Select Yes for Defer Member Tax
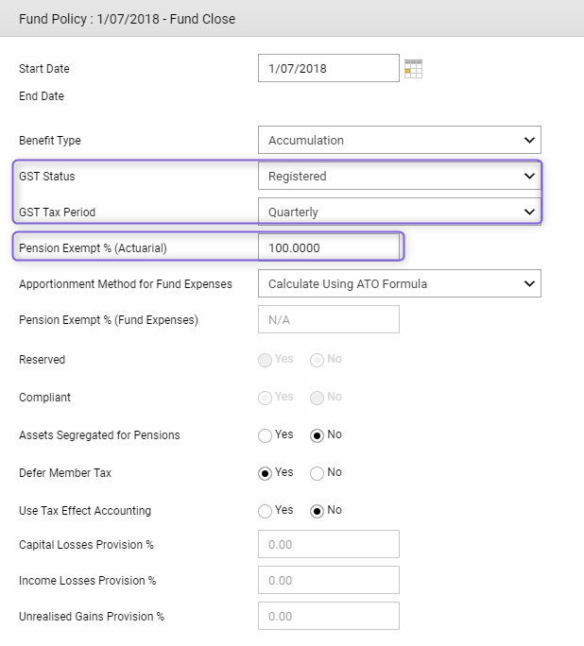The width and height of the screenshot is (584, 646). click(x=265, y=473)
